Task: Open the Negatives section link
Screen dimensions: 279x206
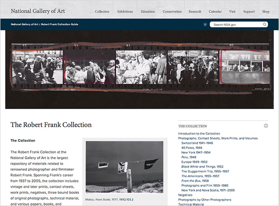Action: (185, 195)
